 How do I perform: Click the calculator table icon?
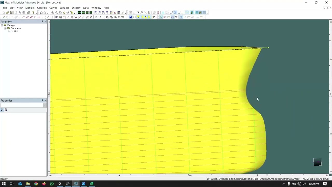pyautogui.click(x=119, y=12)
